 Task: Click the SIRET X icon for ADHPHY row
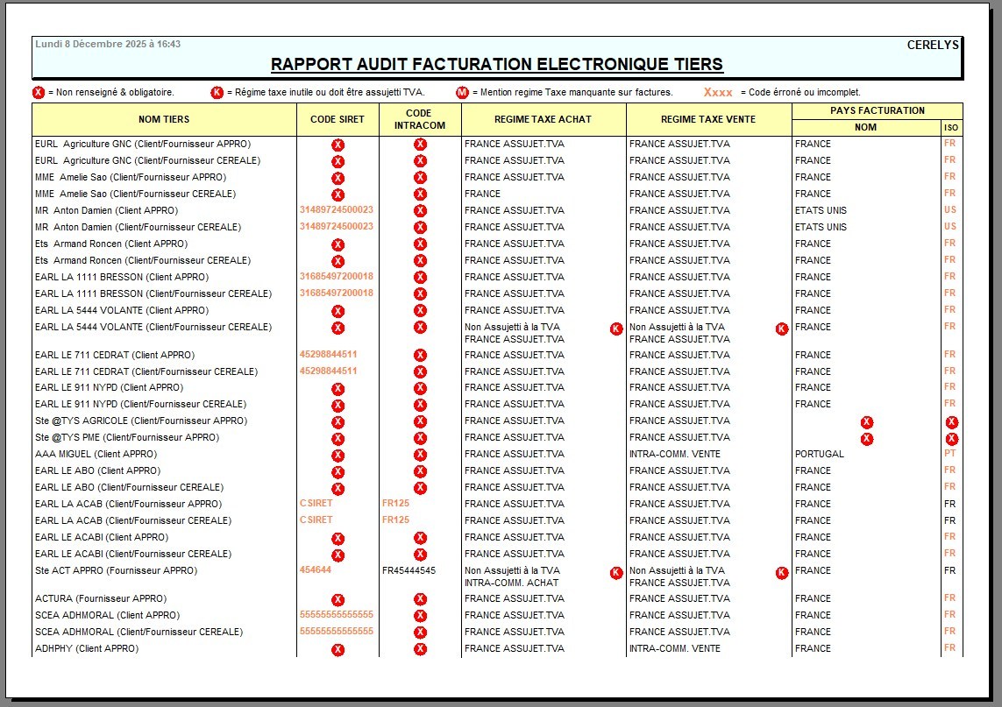tap(338, 650)
